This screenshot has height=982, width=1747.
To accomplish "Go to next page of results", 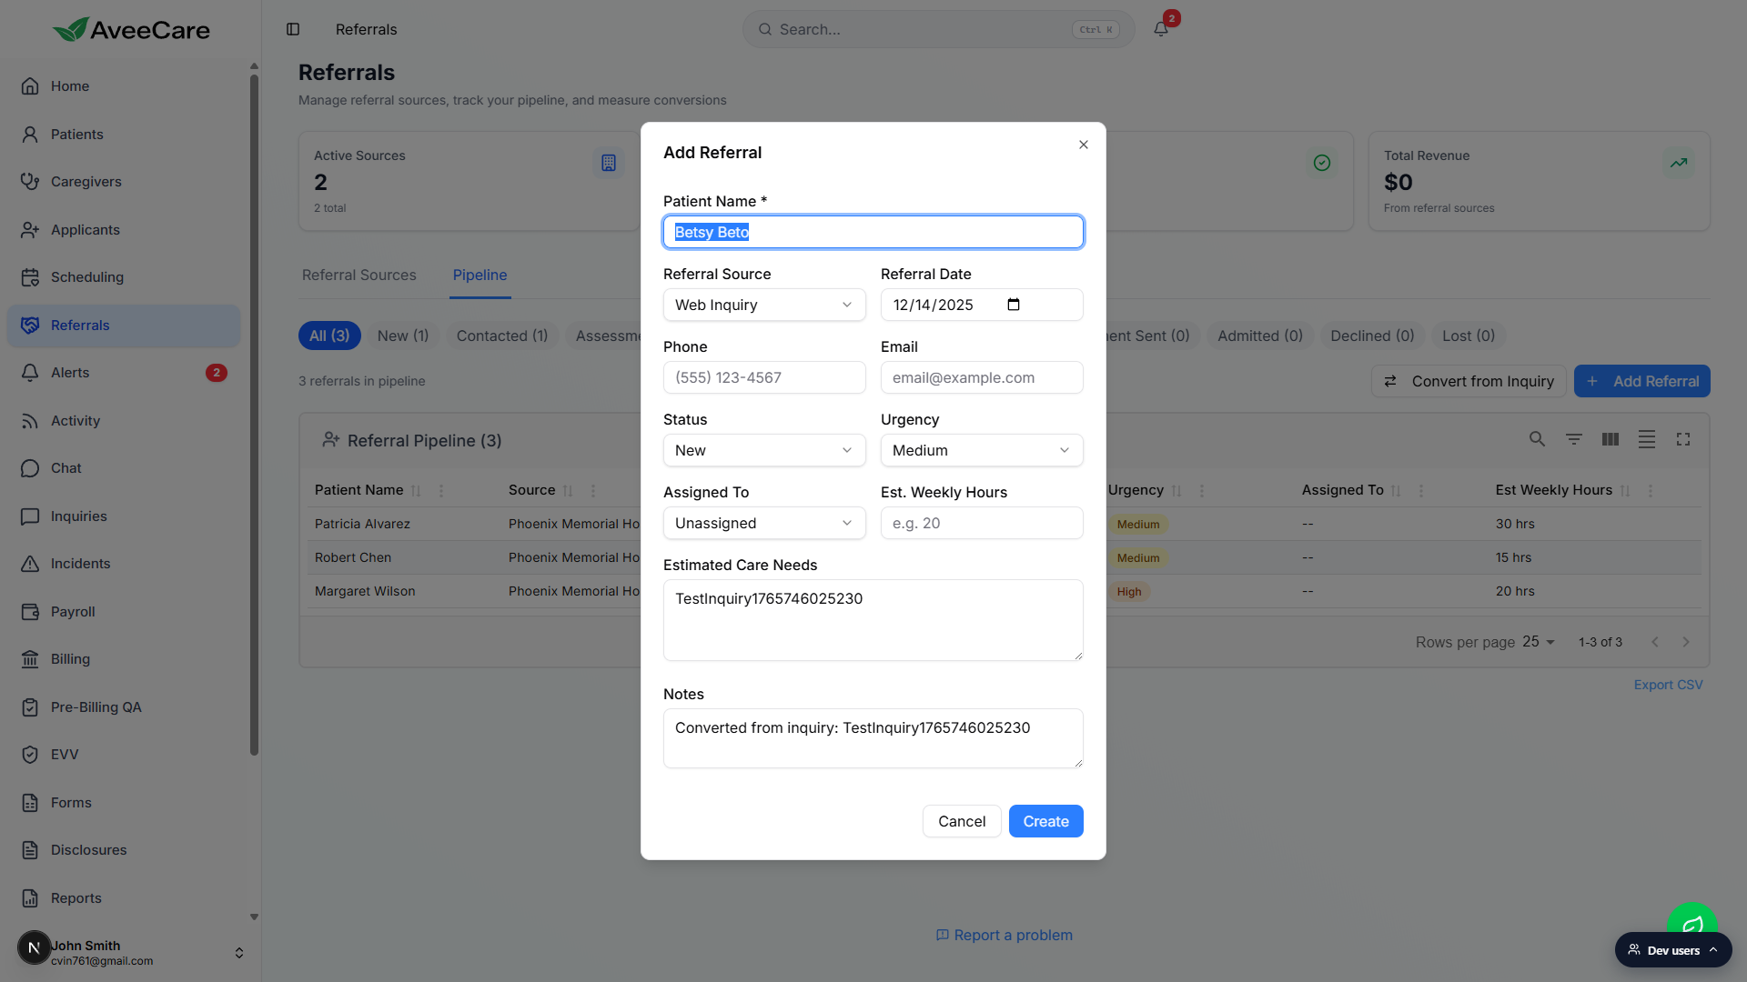I will pyautogui.click(x=1685, y=642).
